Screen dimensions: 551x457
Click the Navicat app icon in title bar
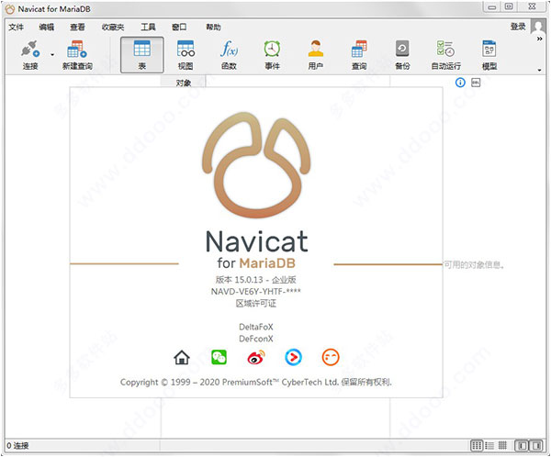click(x=10, y=9)
